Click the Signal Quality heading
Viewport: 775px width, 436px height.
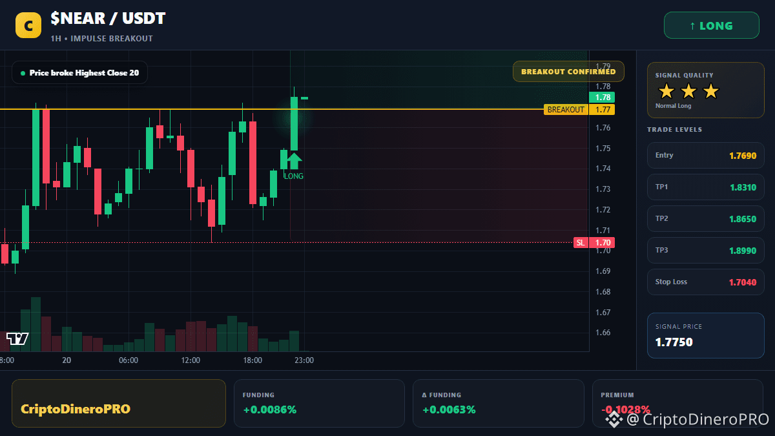[x=685, y=76]
